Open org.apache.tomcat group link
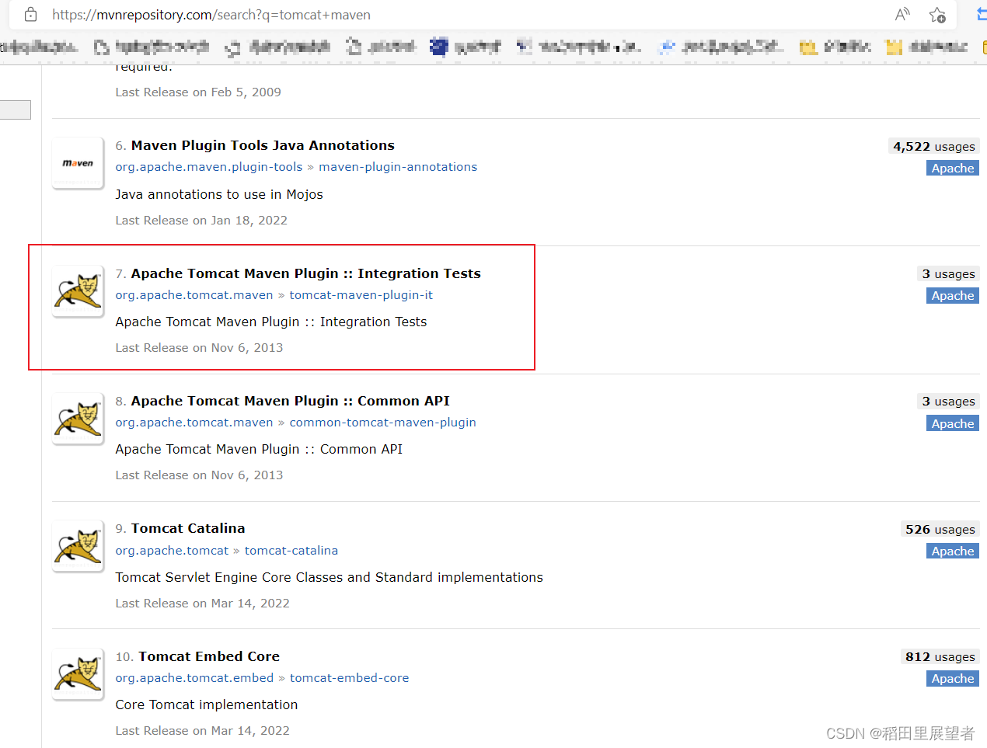 pos(173,551)
